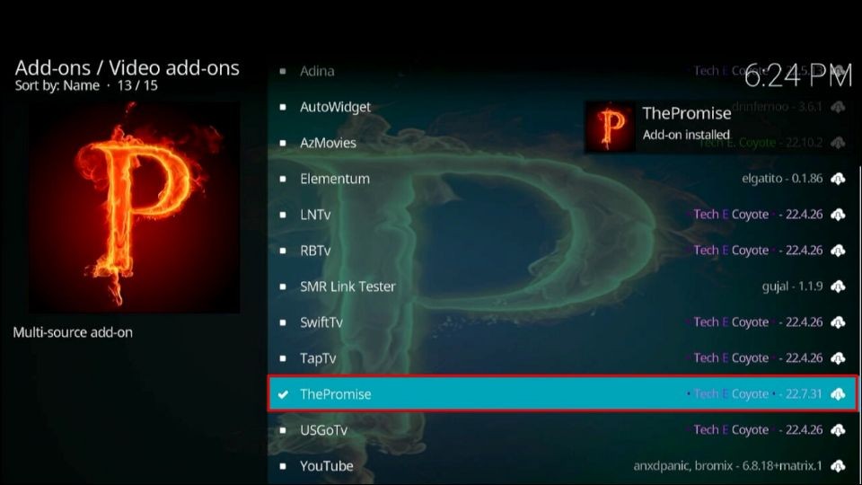Image resolution: width=862 pixels, height=485 pixels.
Task: Click the list scrollbar on the right edge
Action: (859, 324)
